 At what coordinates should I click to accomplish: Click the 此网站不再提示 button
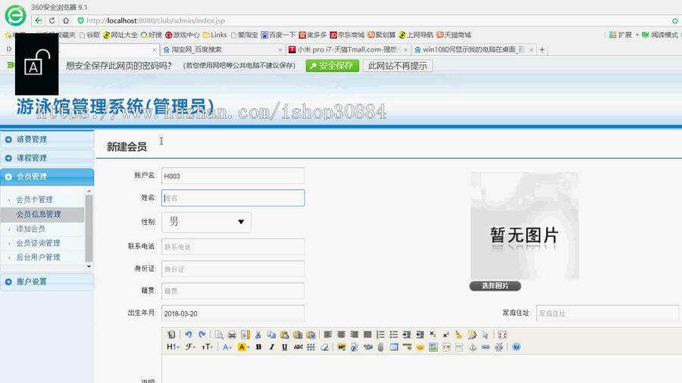pos(398,66)
